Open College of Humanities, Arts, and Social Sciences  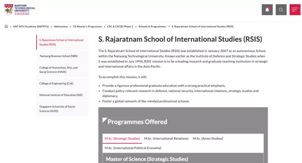click(62, 70)
